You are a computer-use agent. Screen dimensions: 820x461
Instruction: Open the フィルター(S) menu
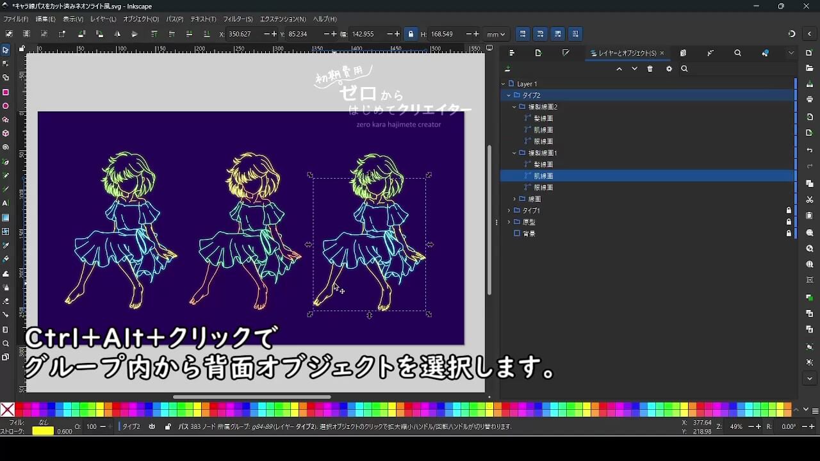[x=238, y=19]
